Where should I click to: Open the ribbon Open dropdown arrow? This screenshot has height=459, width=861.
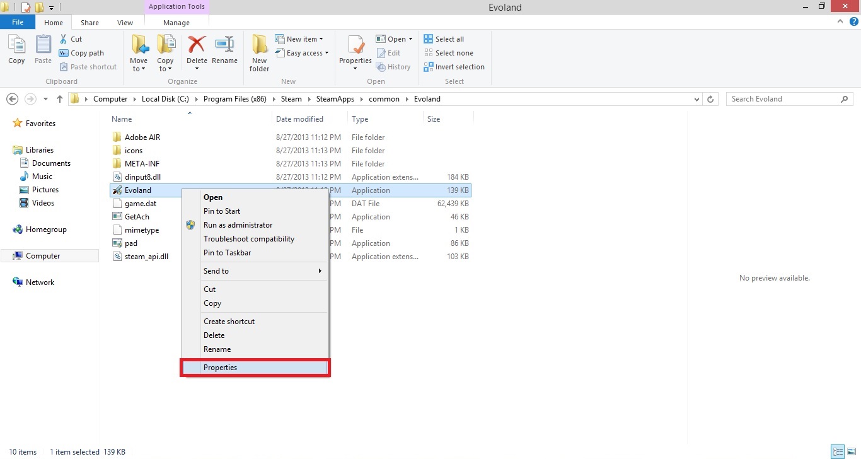410,39
